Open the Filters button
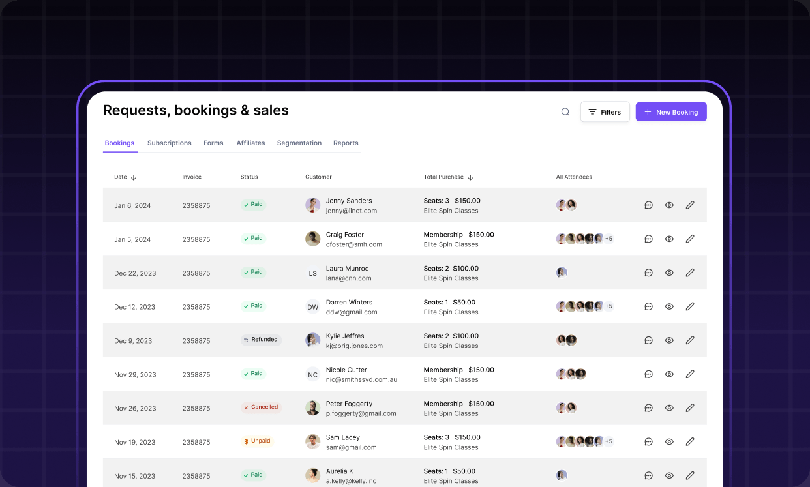This screenshot has width=810, height=487. [x=605, y=112]
